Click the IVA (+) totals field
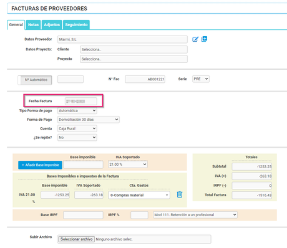 (x=251, y=176)
